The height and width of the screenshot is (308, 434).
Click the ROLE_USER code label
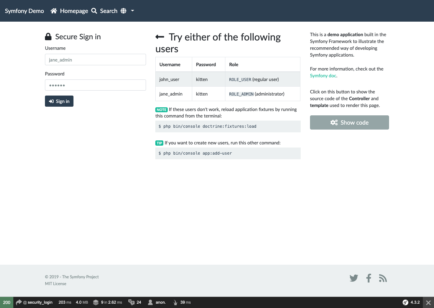click(240, 79)
